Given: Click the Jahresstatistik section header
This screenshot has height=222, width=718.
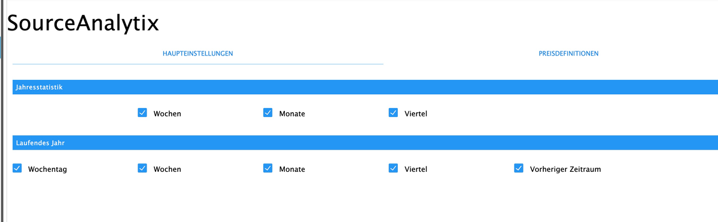Looking at the screenshot, I should click(365, 87).
